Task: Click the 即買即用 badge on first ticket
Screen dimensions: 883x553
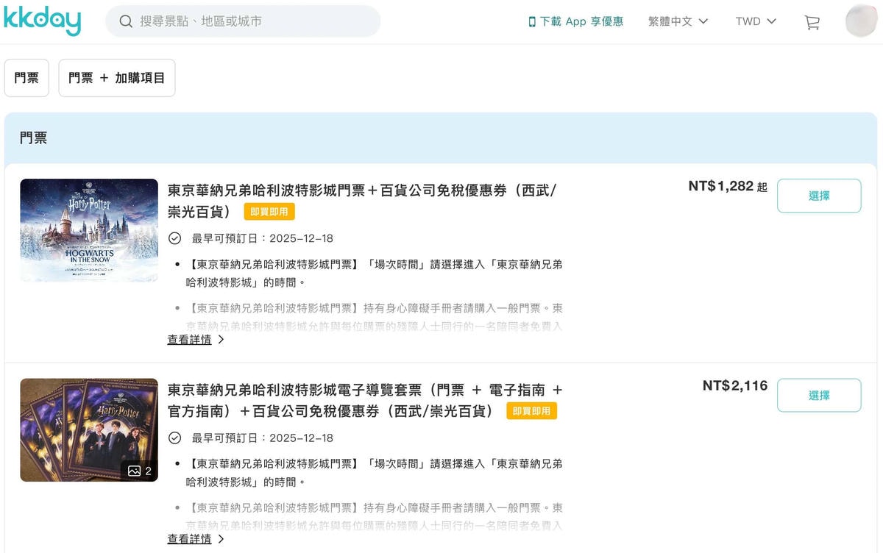Action: pyautogui.click(x=269, y=212)
